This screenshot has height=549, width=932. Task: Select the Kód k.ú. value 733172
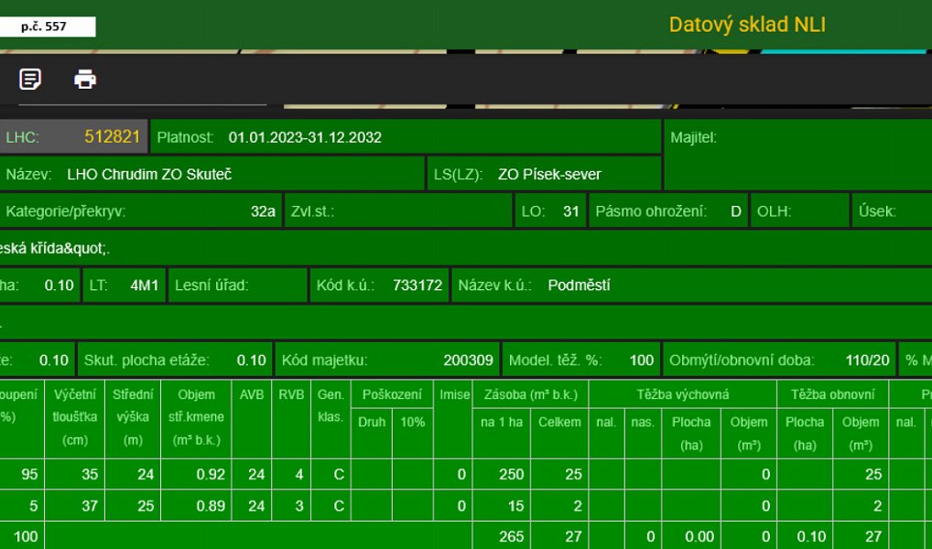click(x=417, y=285)
